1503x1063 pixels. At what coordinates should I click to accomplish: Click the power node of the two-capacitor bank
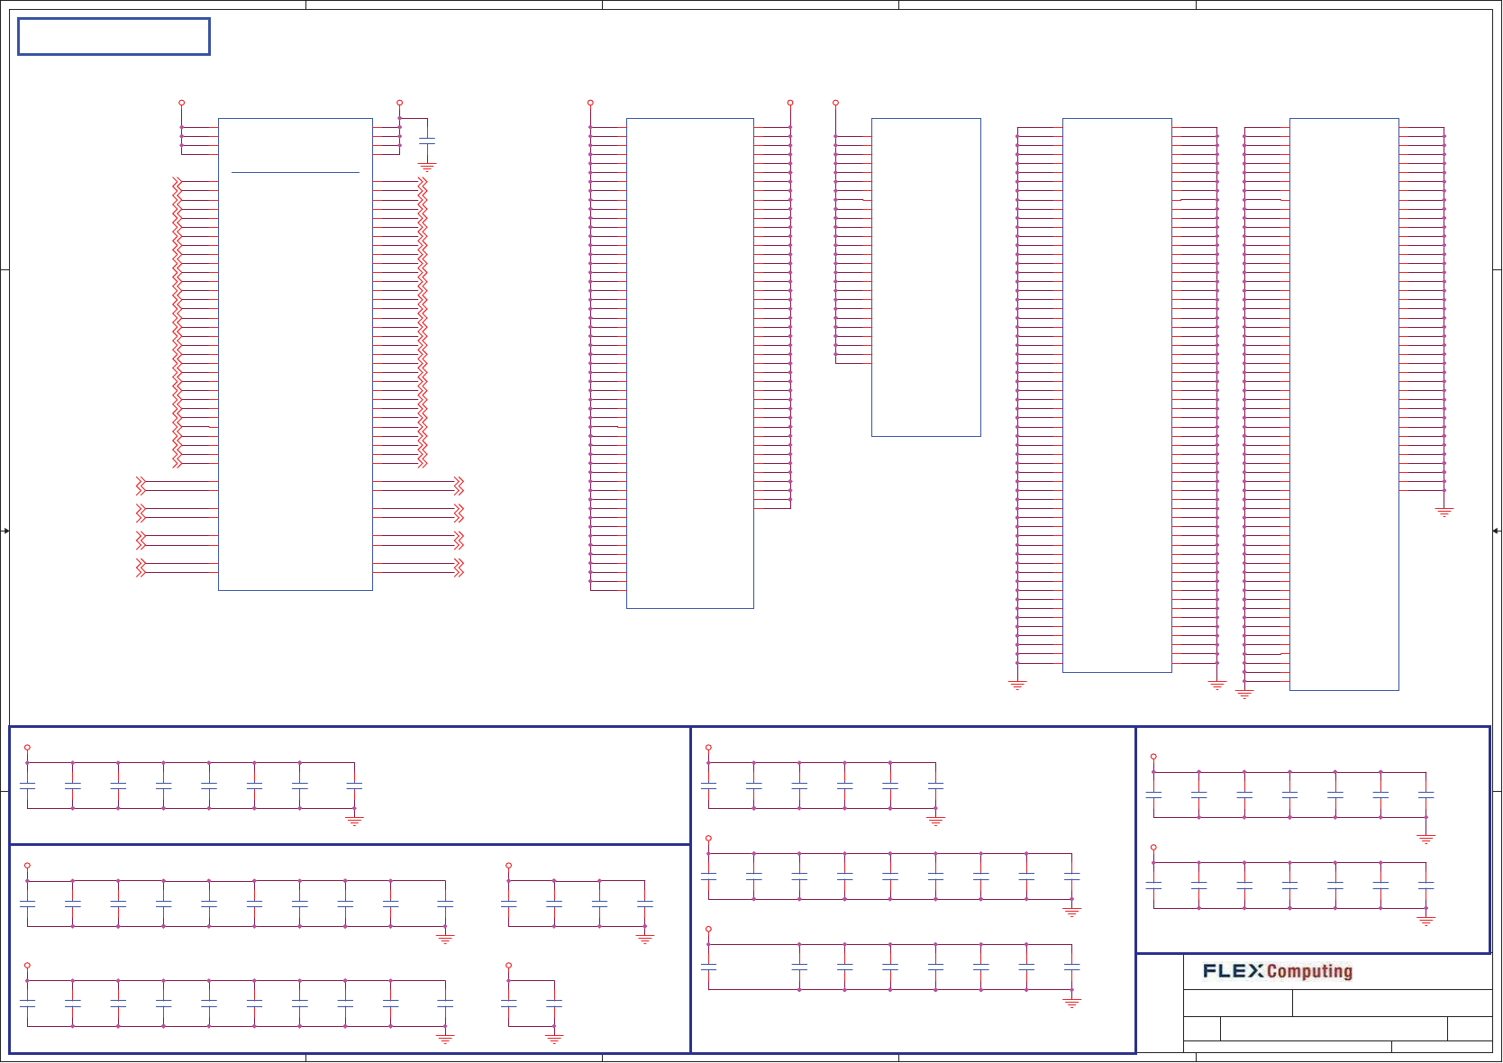[508, 965]
